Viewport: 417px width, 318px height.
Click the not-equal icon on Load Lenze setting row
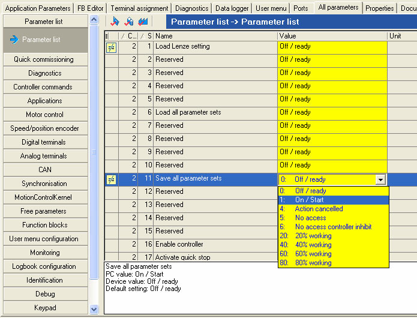coord(111,48)
